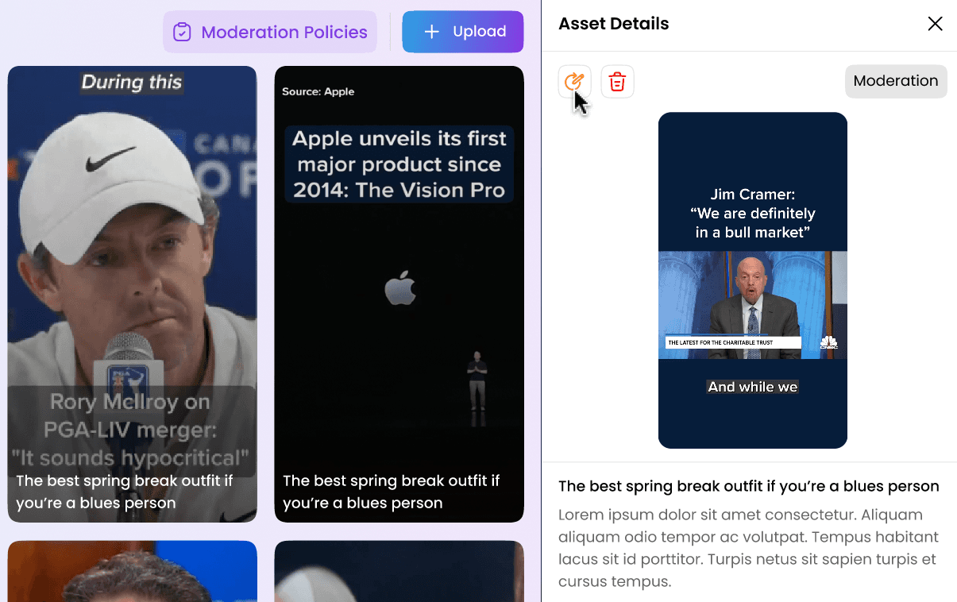Select the Apple Vision Pro video thumbnail
The height and width of the screenshot is (602, 957).
tap(399, 294)
